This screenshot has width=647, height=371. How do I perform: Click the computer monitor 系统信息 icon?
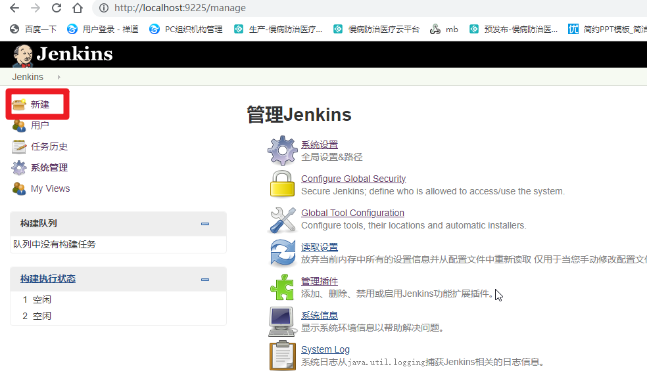[x=283, y=322]
